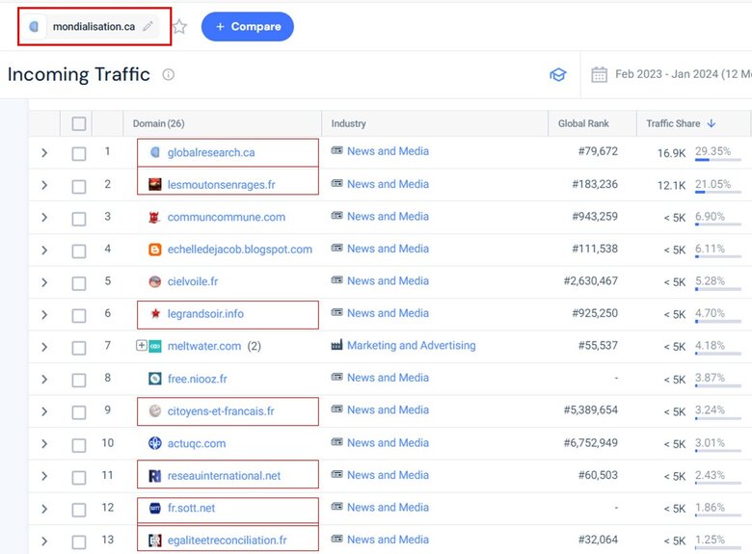Image resolution: width=752 pixels, height=554 pixels.
Task: Click the fr.sott.net favicon
Action: 155,508
